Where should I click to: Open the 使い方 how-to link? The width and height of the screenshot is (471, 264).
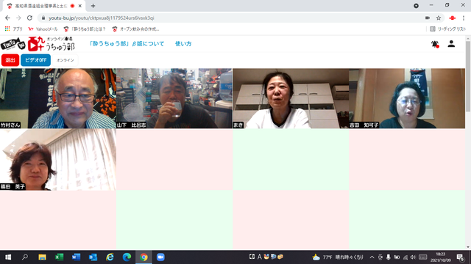(x=183, y=44)
